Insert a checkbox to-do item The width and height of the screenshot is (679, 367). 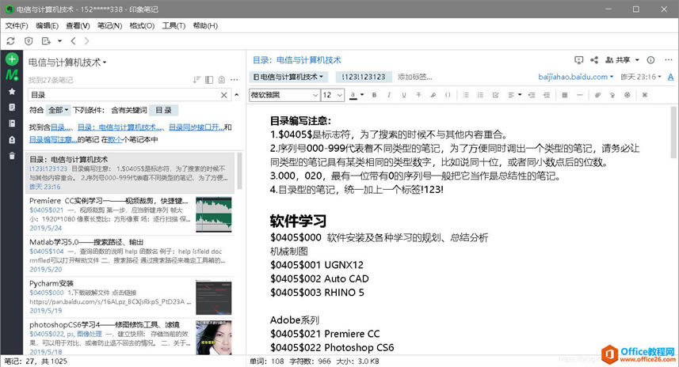(x=495, y=95)
